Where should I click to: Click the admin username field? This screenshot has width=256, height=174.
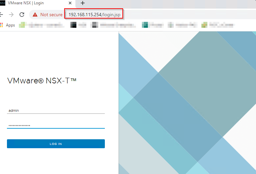coord(56,110)
